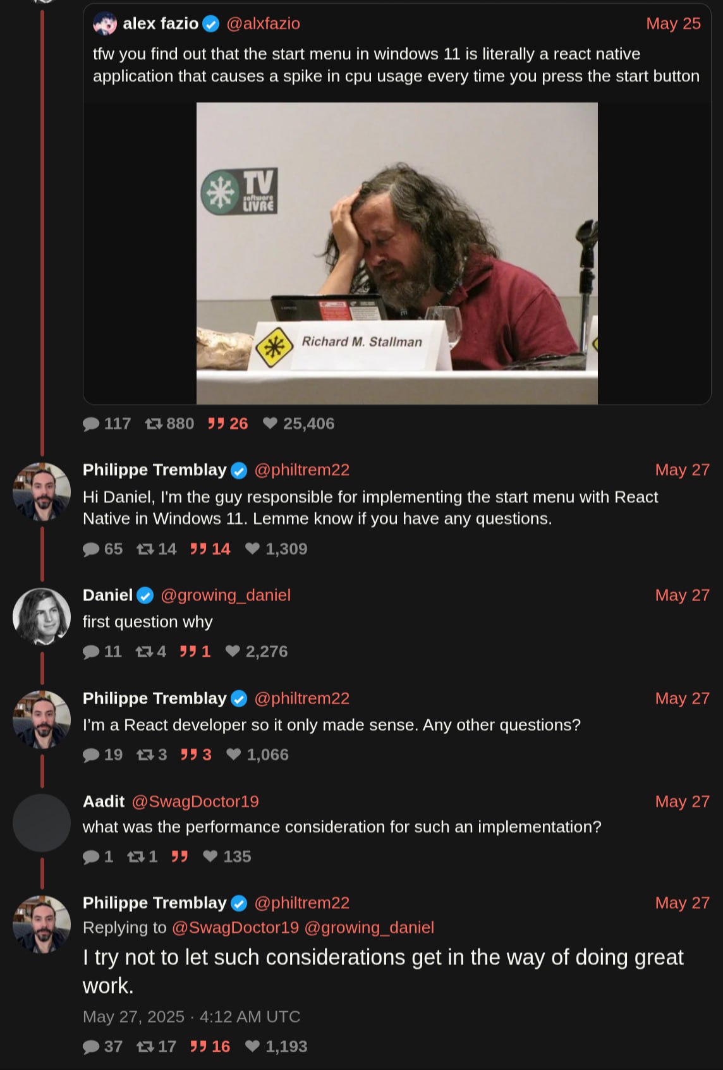
Task: Click Daniel's black-and-white profile avatar
Action: point(42,616)
